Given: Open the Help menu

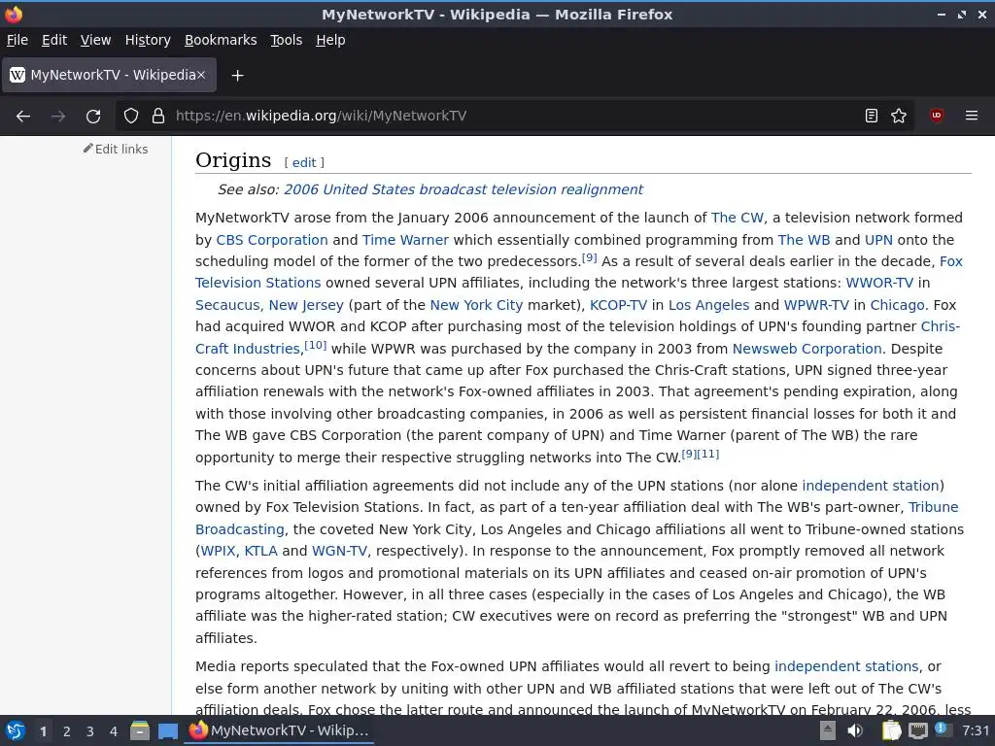Looking at the screenshot, I should [330, 40].
